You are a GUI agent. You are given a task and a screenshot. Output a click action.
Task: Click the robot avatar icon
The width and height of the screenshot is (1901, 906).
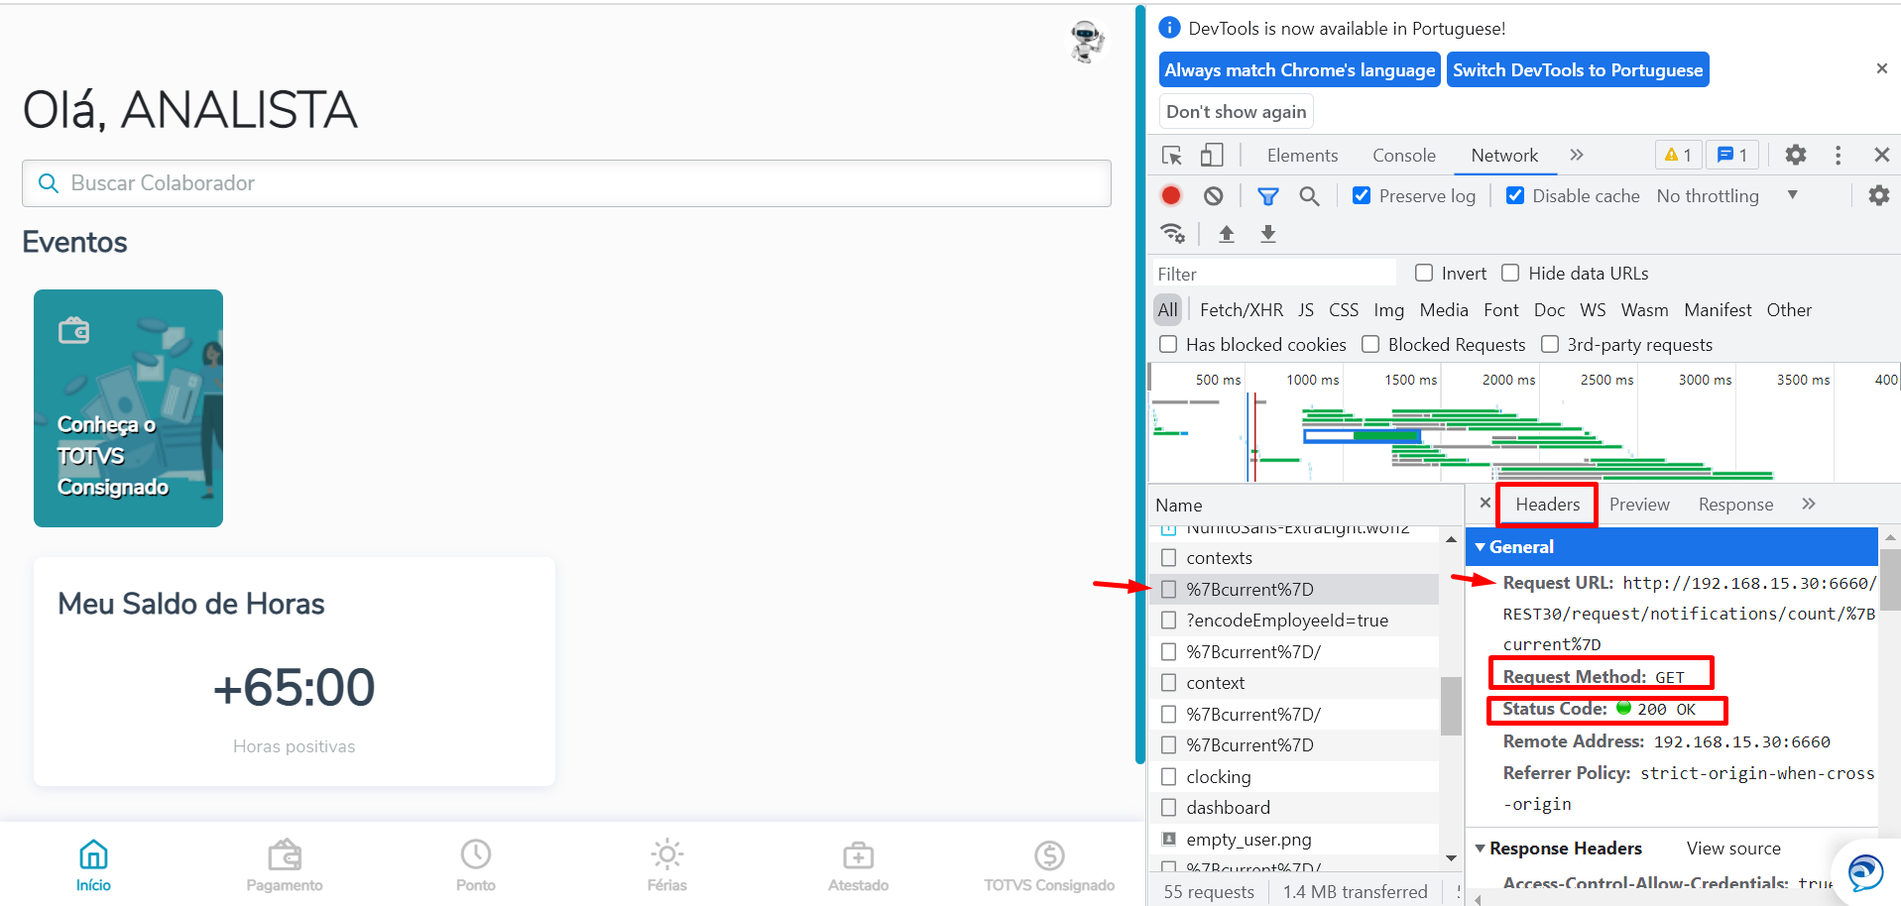[x=1087, y=41]
